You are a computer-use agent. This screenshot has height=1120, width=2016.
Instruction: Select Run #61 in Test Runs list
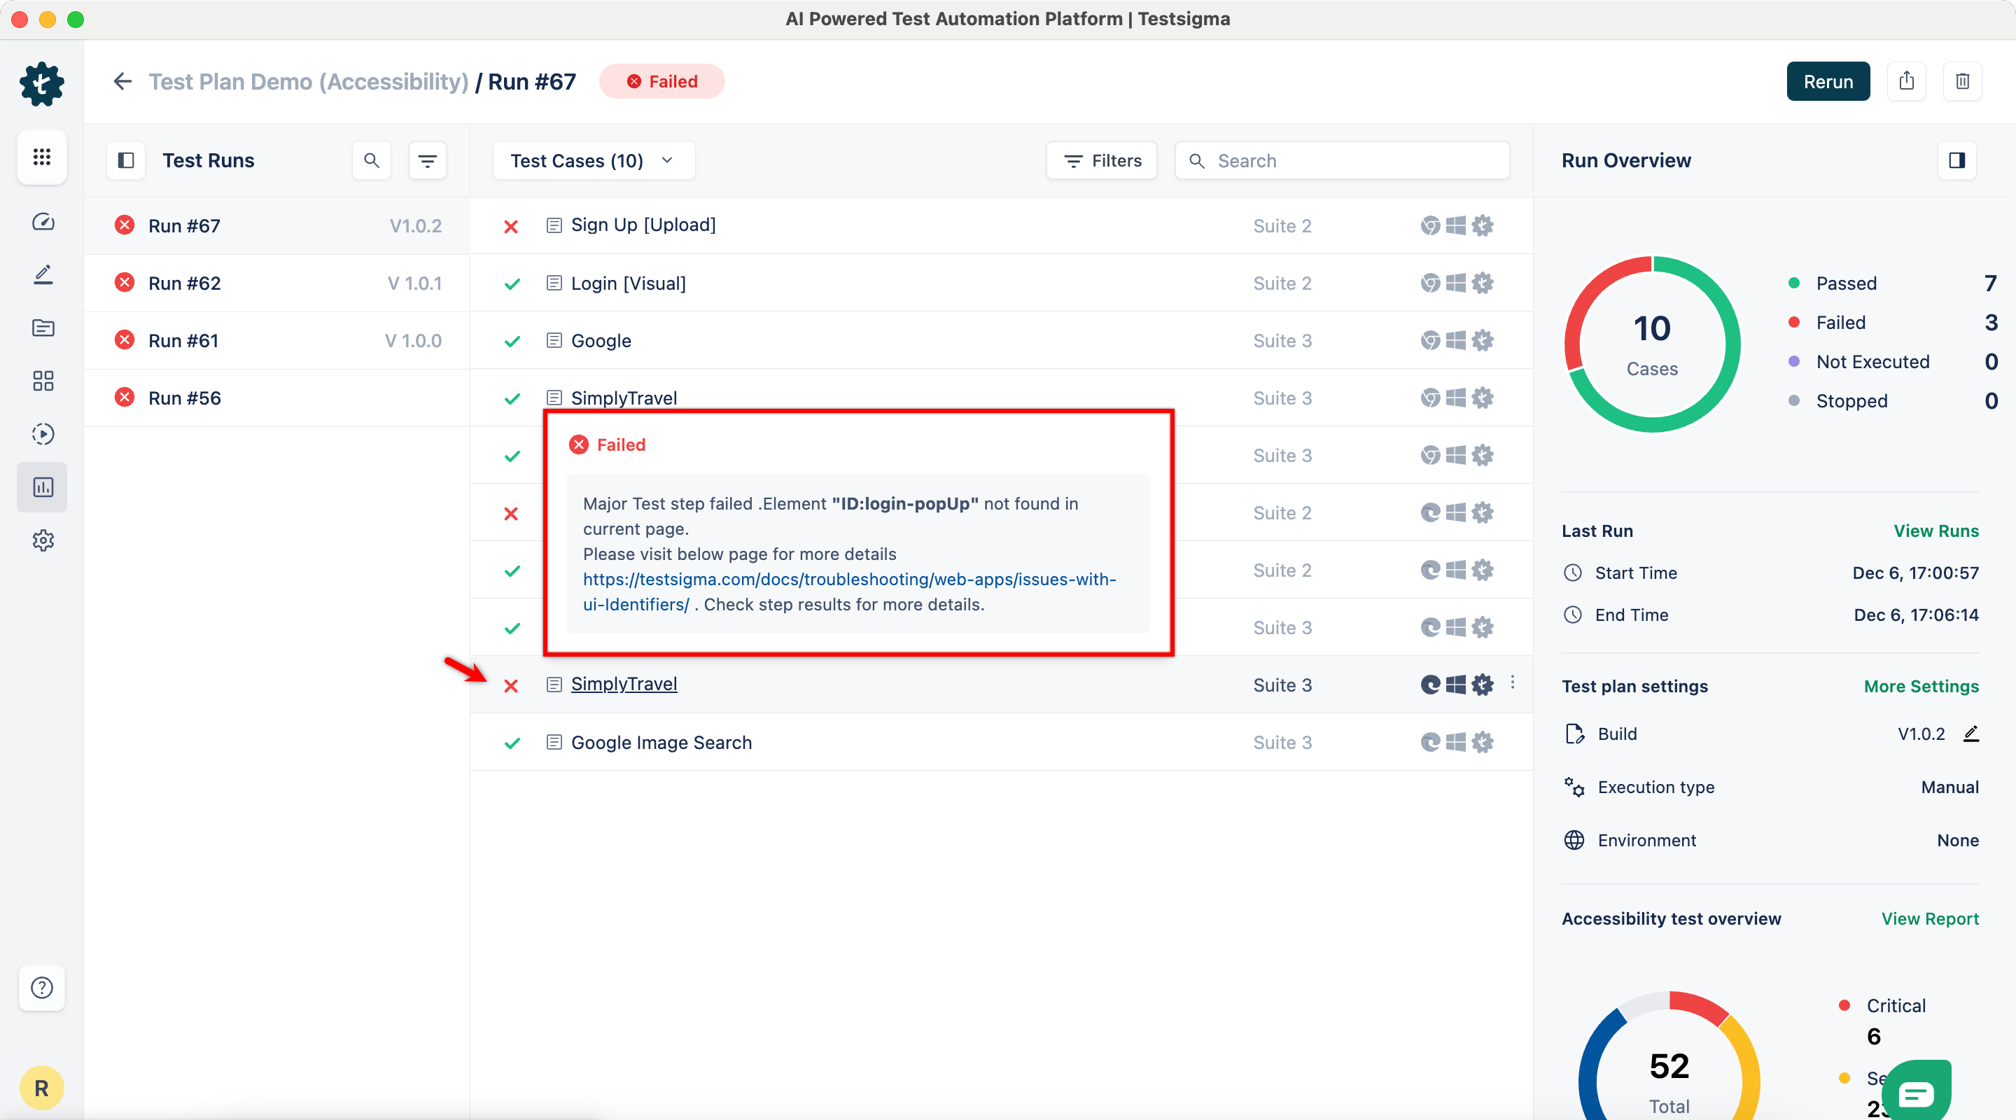pos(183,340)
